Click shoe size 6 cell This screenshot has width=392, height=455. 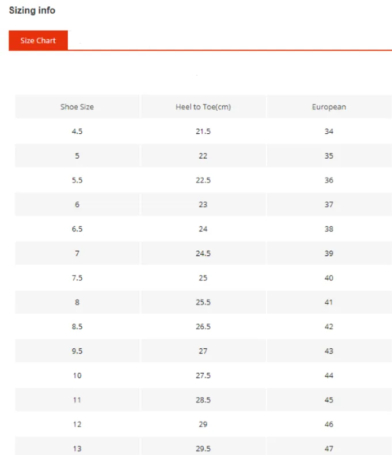77,204
